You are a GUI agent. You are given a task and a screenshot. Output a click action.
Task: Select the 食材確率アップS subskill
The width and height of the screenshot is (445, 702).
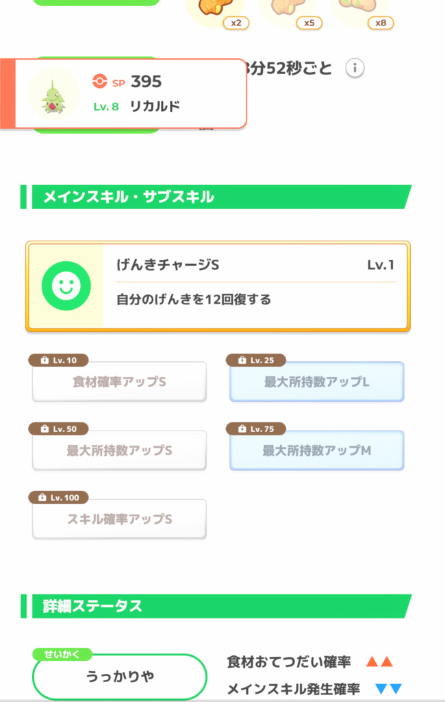(119, 382)
